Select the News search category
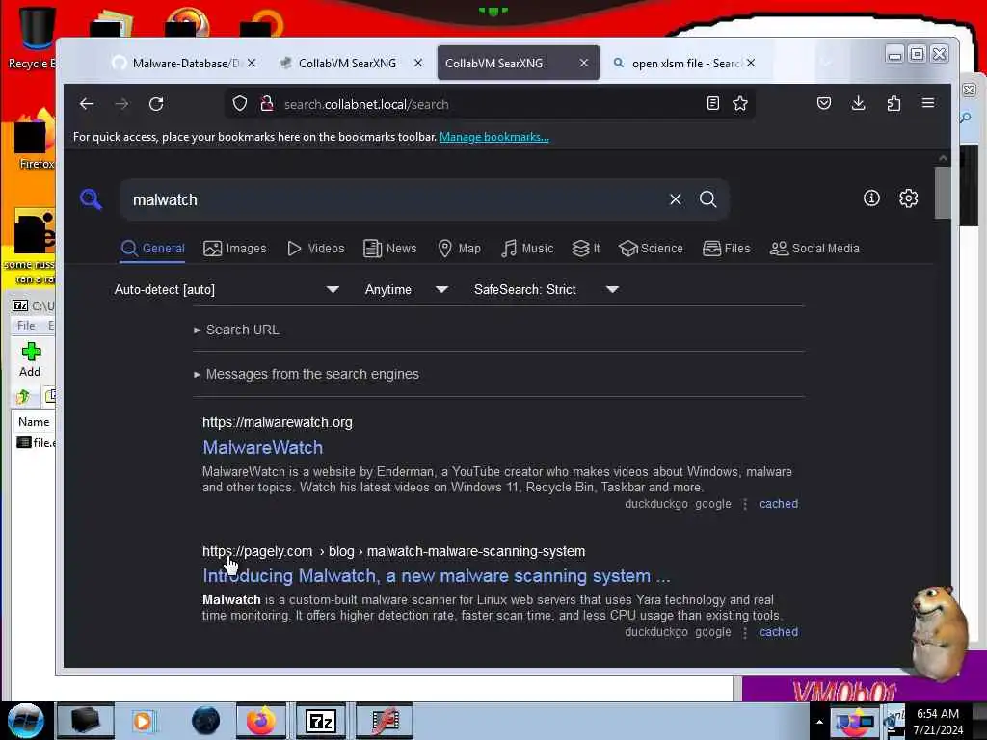The image size is (987, 740). coord(390,249)
